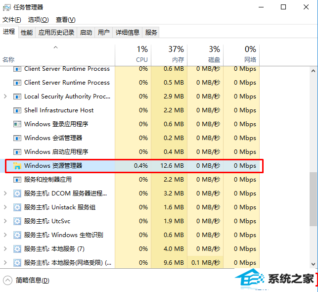Click the scrollbar up arrow

(314, 71)
